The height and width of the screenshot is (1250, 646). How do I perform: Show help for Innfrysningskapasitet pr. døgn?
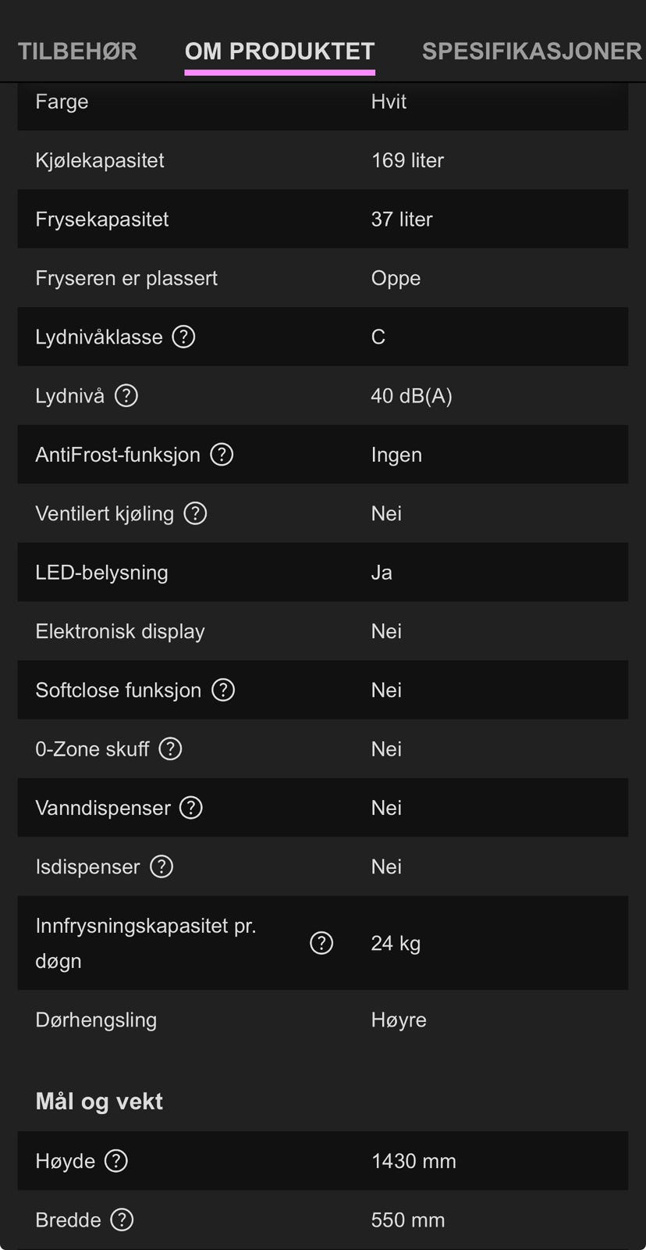tap(321, 943)
